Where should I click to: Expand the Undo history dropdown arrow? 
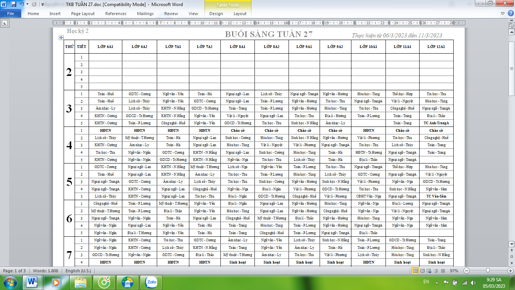(x=27, y=5)
